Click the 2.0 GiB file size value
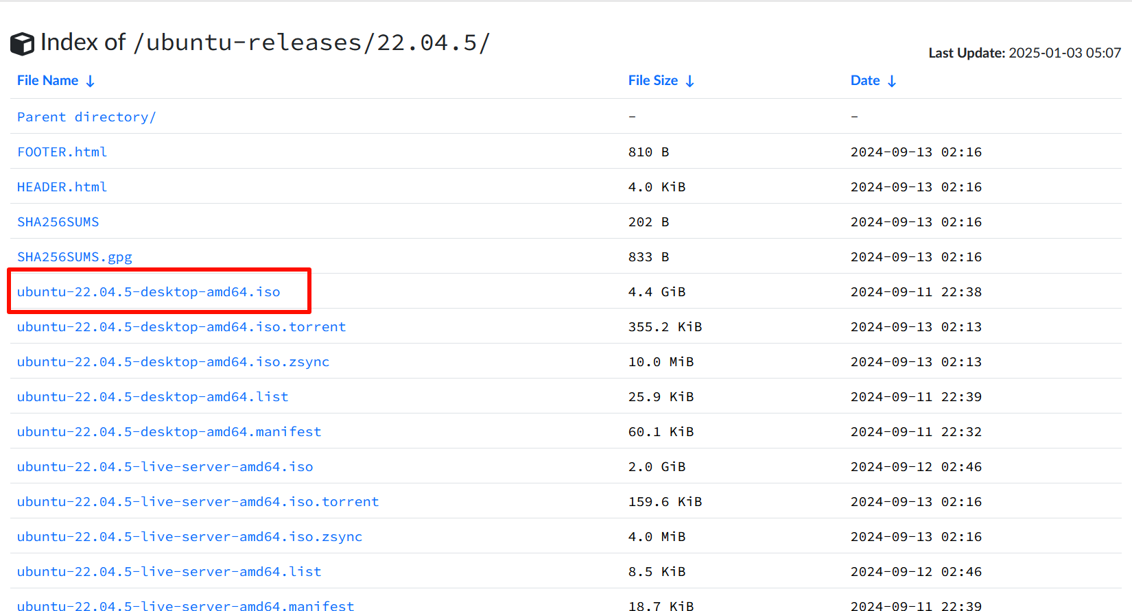Viewport: 1132px width, 611px height. click(x=657, y=466)
